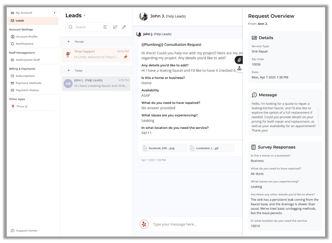This screenshot has height=243, width=332.
Task: Open My Account in sidebar
Action: tap(24, 13)
